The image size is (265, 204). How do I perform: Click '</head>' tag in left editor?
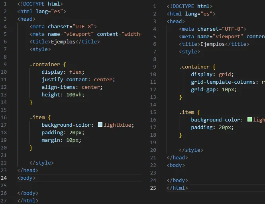(x=28, y=171)
